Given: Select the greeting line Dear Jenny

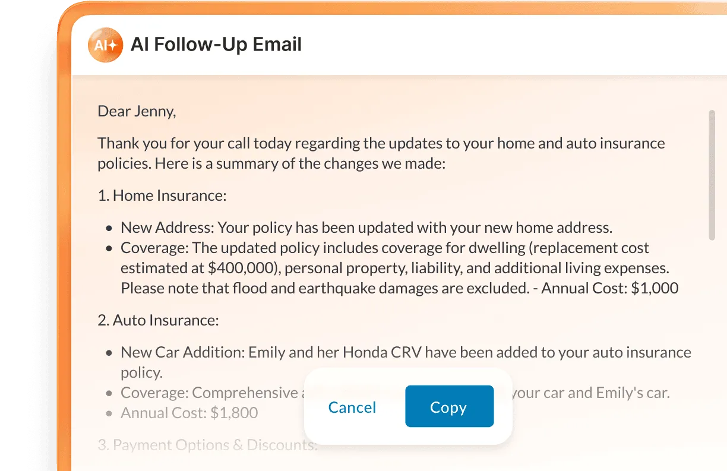Looking at the screenshot, I should 136,111.
